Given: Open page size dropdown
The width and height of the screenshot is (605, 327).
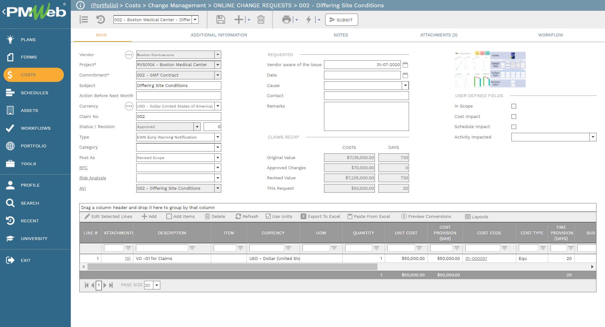Looking at the screenshot, I should point(156,285).
